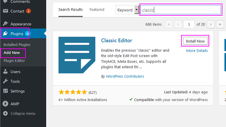This screenshot has width=226, height=127.
Task: Click the 688 items count text
Action: pos(153,24)
